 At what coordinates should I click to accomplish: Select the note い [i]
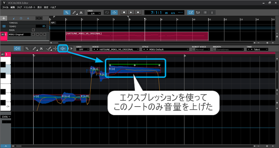tap(47, 98)
